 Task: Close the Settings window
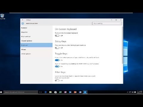121,20
